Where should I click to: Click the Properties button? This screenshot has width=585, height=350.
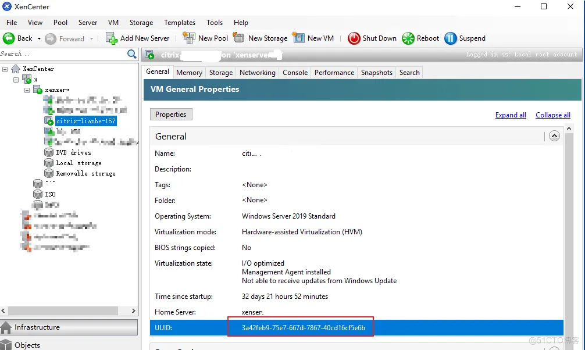tap(171, 114)
